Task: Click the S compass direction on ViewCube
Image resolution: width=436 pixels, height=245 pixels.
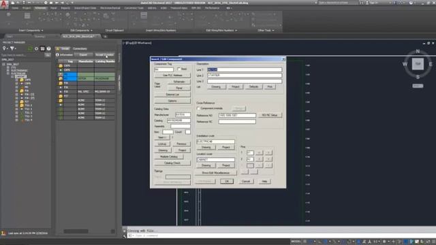Action: 418,77
